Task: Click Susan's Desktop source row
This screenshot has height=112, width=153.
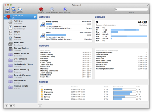Action: click(66, 55)
